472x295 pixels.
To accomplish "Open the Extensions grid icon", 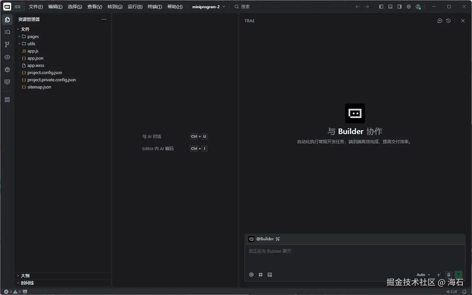I will 7,100.
